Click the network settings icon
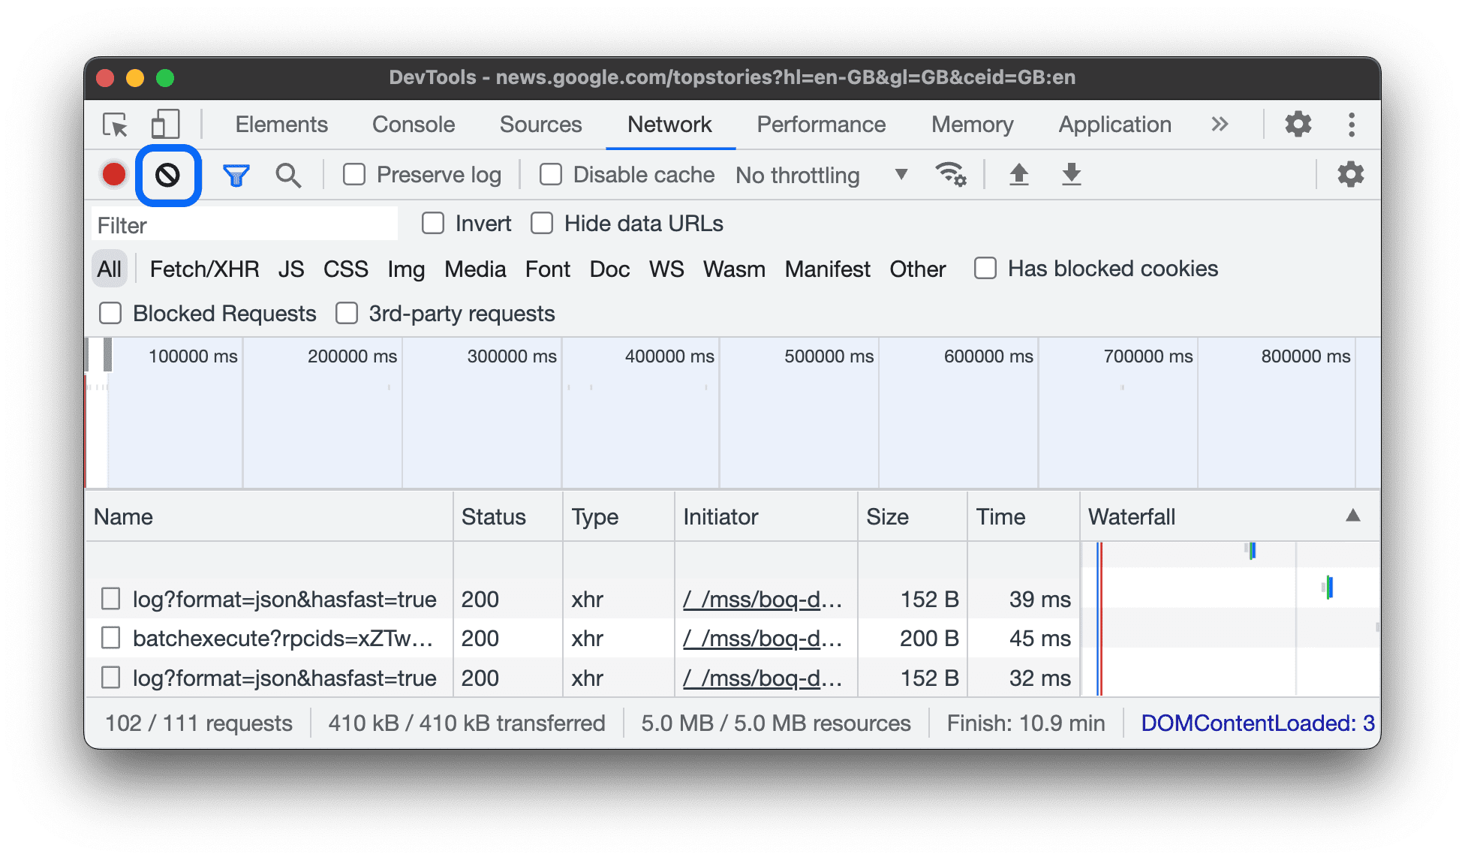Screen dimensions: 1465x860 (1352, 173)
